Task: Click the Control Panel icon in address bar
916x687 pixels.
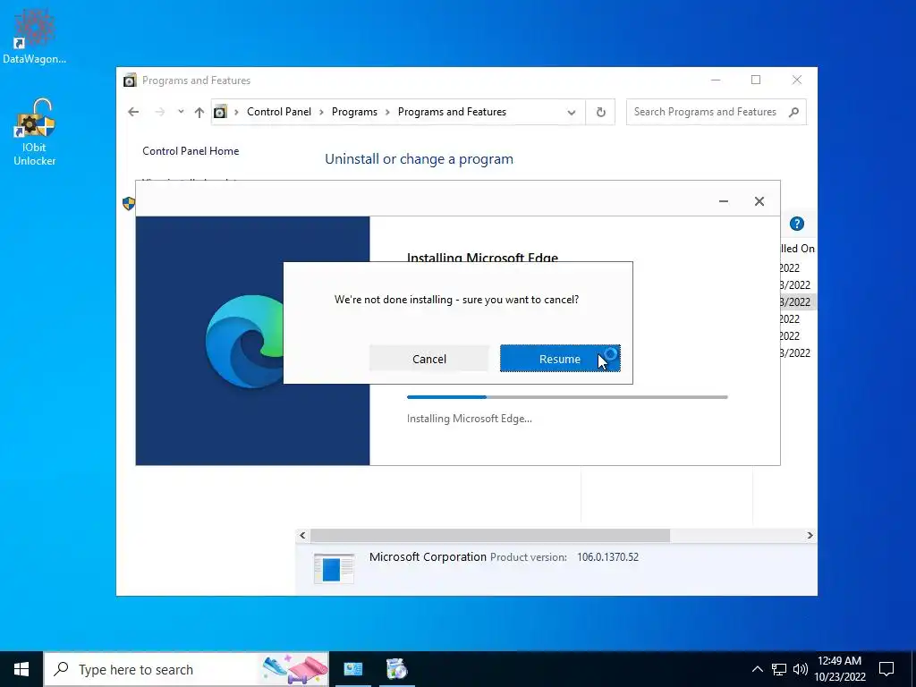Action: pos(220,112)
